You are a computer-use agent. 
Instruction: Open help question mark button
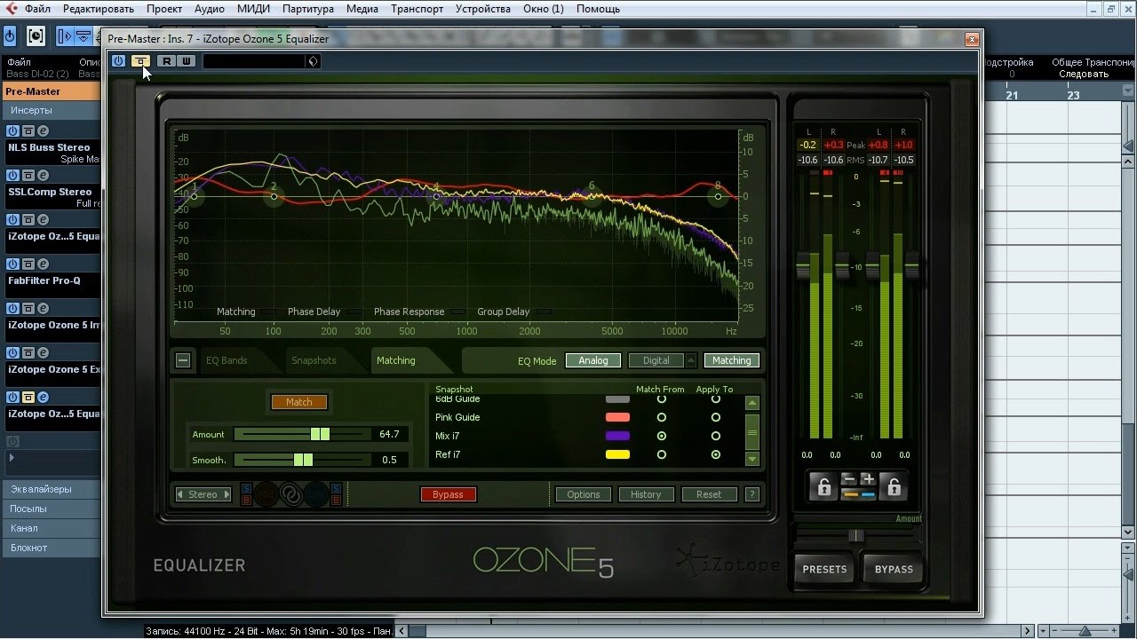click(751, 494)
